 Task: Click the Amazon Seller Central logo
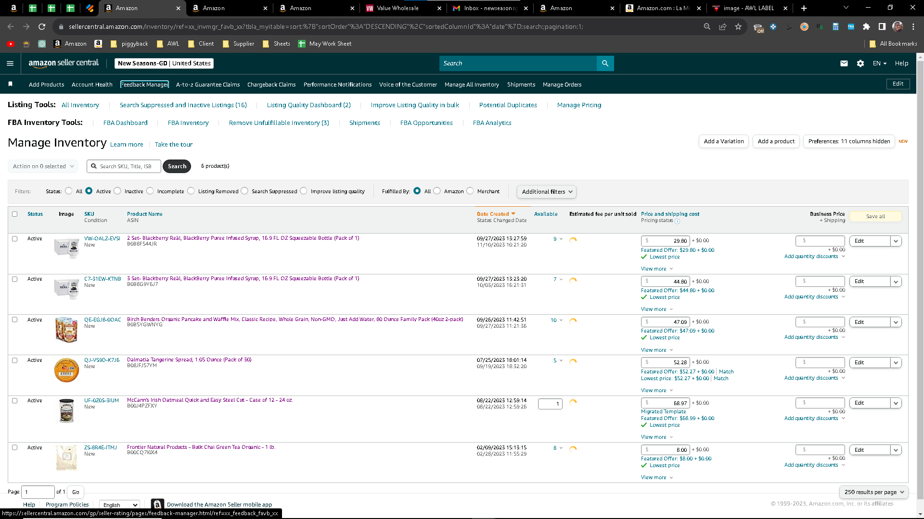[64, 63]
